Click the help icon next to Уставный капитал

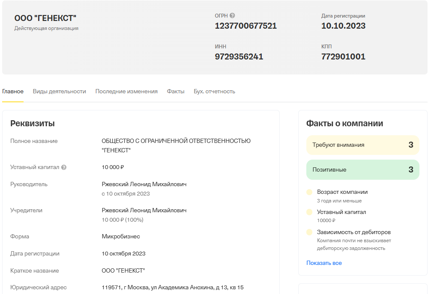[64, 167]
